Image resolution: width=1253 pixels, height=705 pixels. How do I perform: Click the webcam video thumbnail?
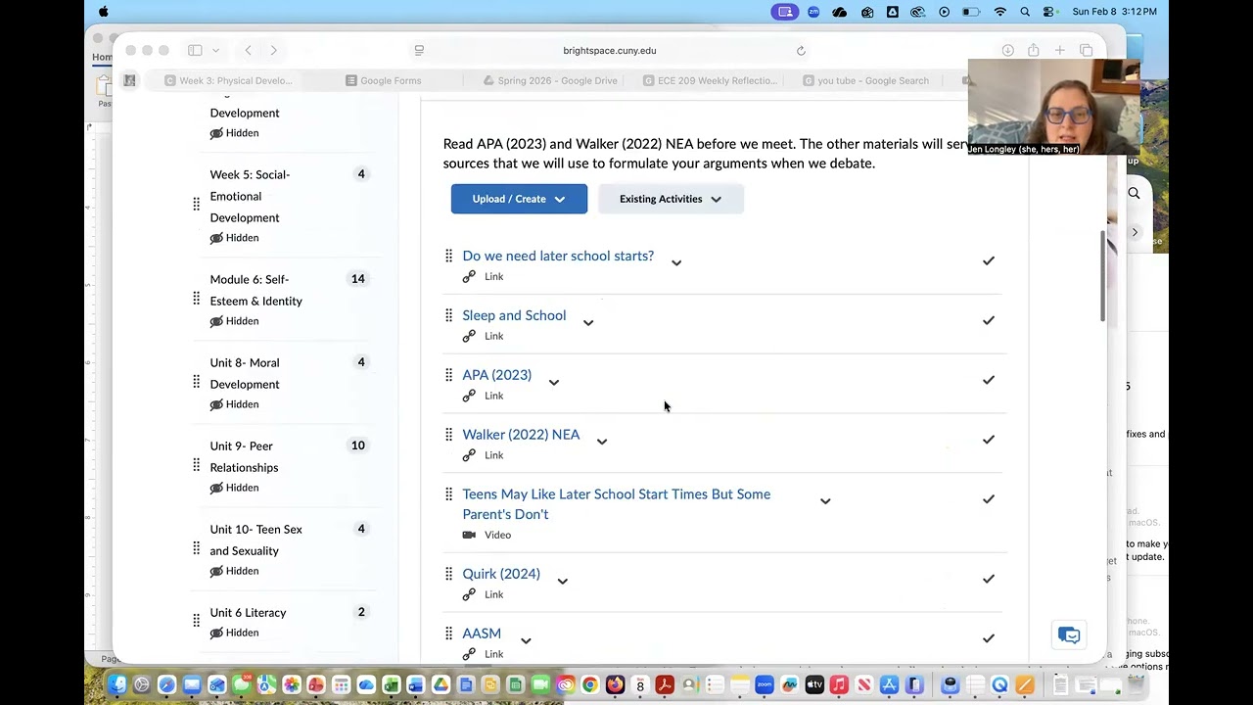(1053, 107)
